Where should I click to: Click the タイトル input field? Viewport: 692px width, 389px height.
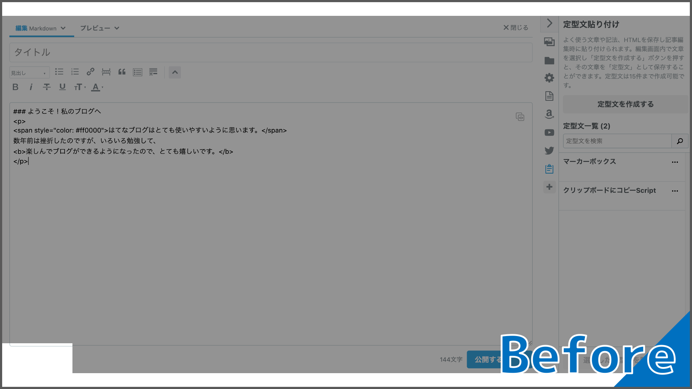click(271, 52)
